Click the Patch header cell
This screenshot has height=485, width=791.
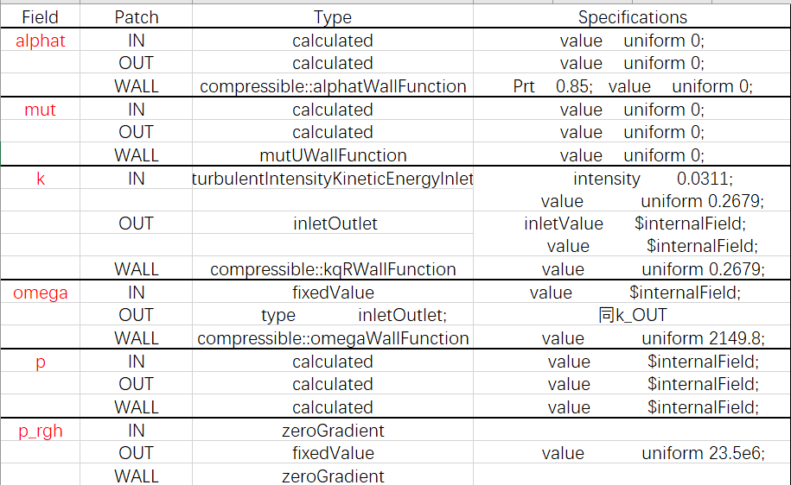pyautogui.click(x=137, y=17)
